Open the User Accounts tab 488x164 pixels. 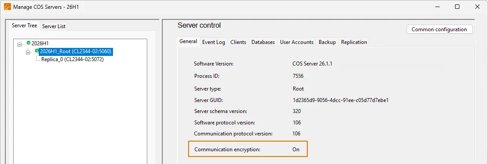tap(297, 42)
